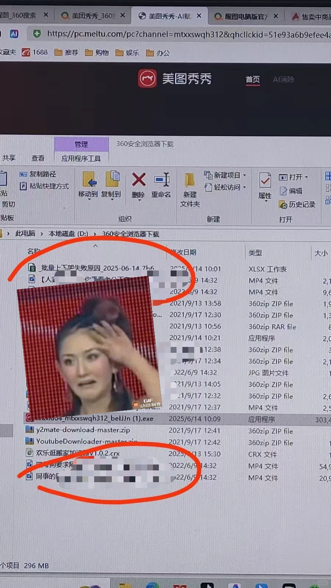Viewport: 331px width, 588px height.
Task: Click Paste shortcut (粘贴快捷方式) in ribbon
Action: click(44, 186)
